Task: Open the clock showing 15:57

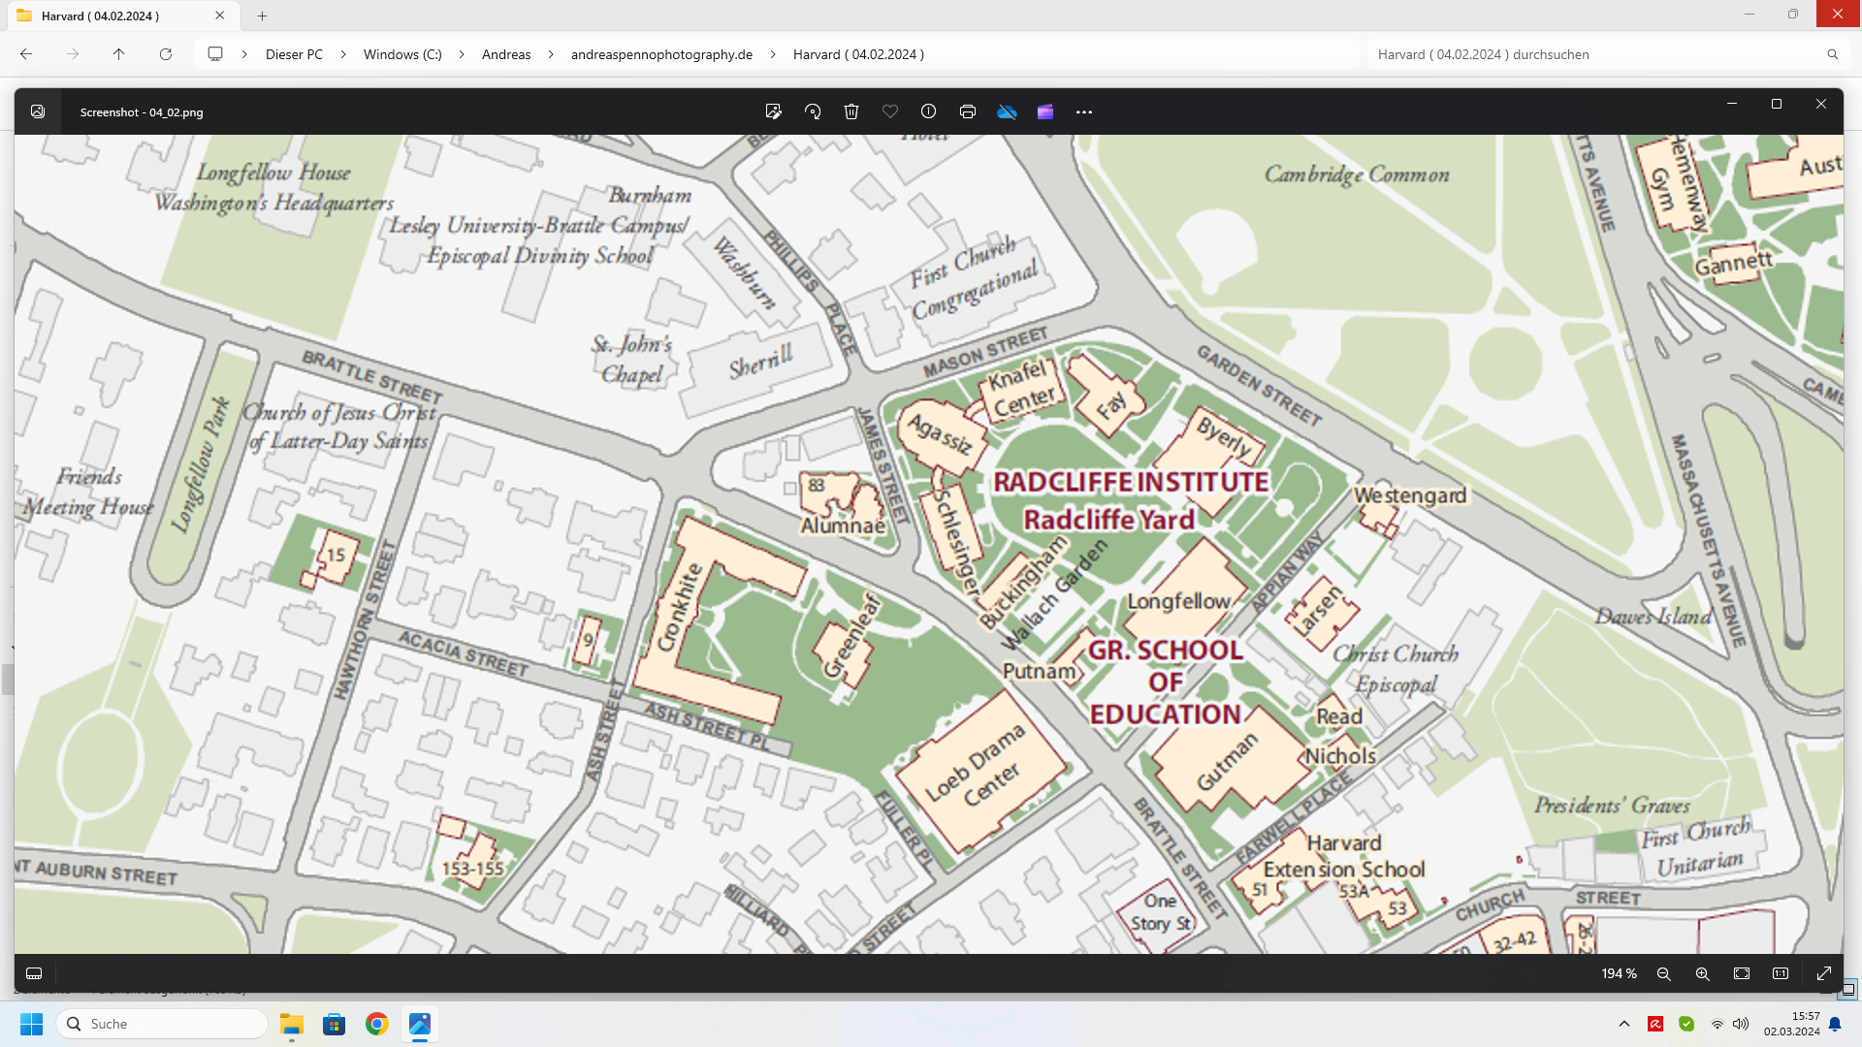Action: 1791,1024
